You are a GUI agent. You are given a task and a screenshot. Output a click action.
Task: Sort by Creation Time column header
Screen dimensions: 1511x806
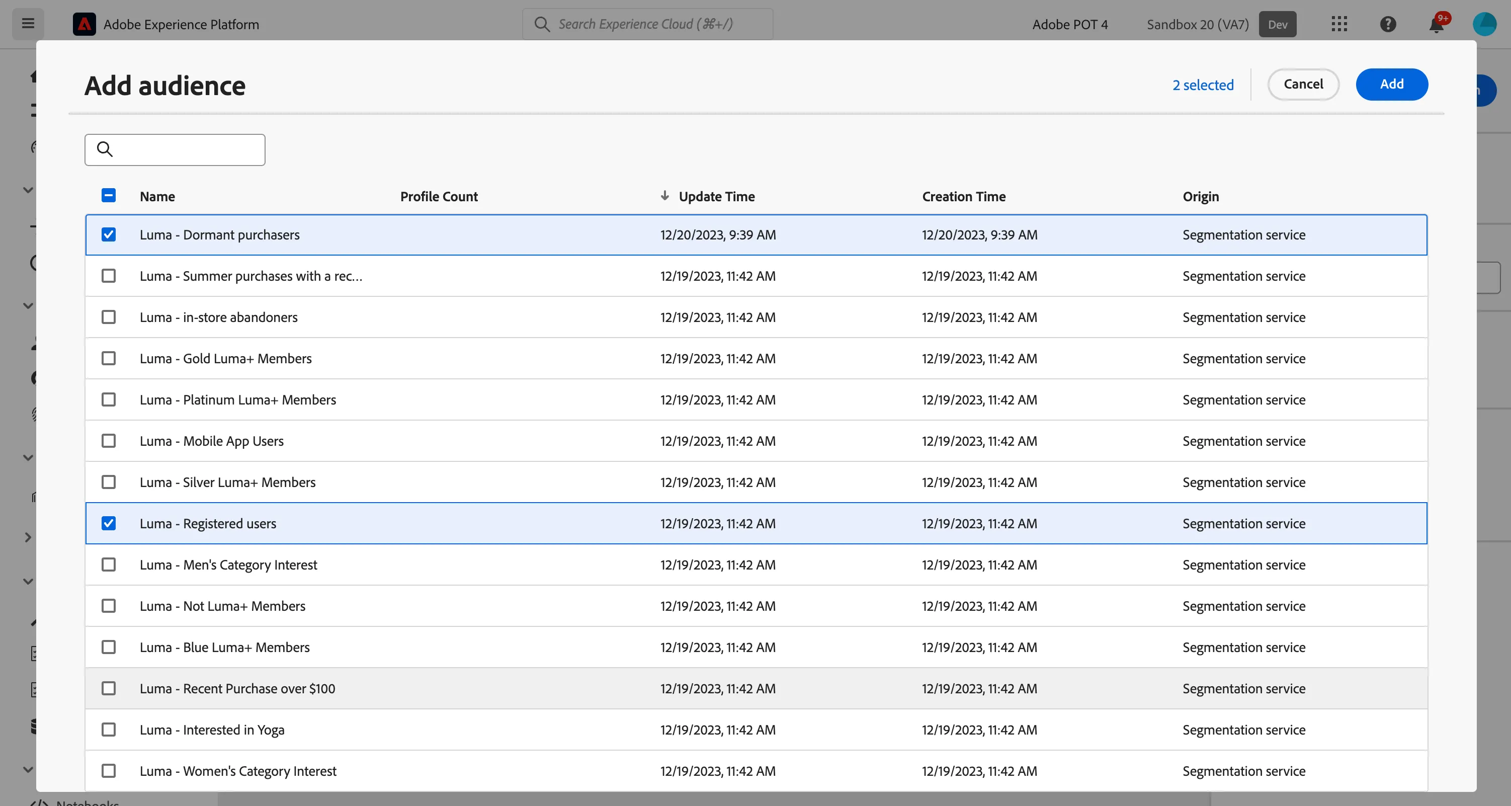click(x=964, y=197)
